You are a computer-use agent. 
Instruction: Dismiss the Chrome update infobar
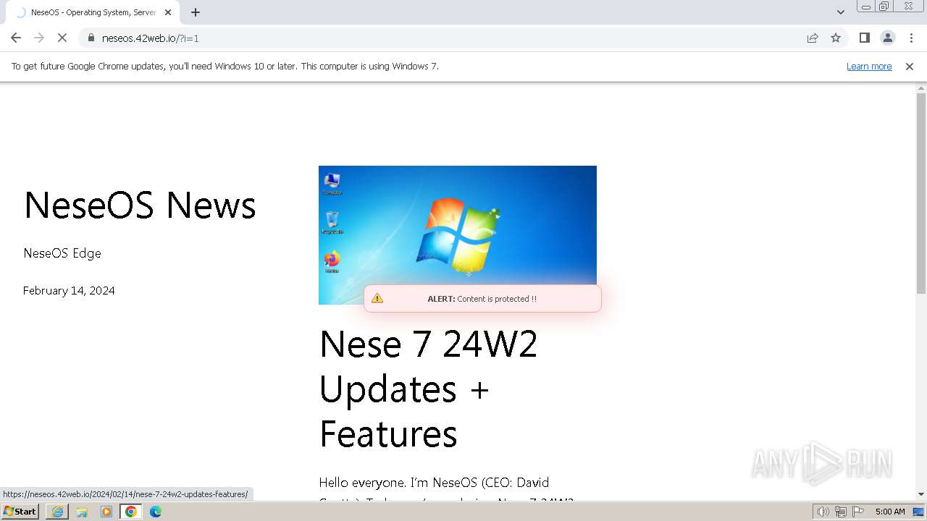pos(910,67)
